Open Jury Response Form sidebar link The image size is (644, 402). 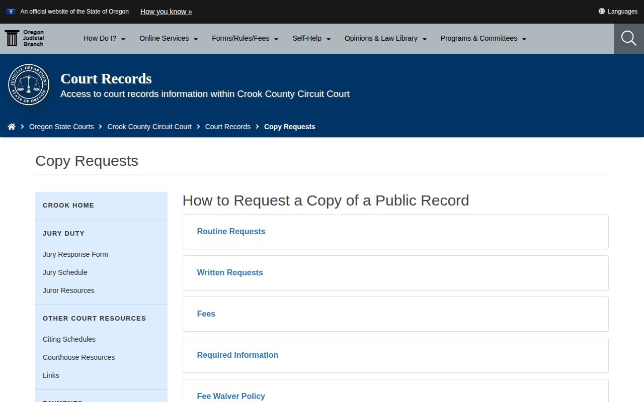(x=75, y=254)
